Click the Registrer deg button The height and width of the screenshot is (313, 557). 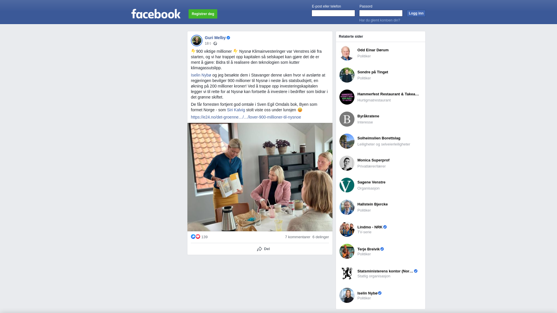pos(203,14)
